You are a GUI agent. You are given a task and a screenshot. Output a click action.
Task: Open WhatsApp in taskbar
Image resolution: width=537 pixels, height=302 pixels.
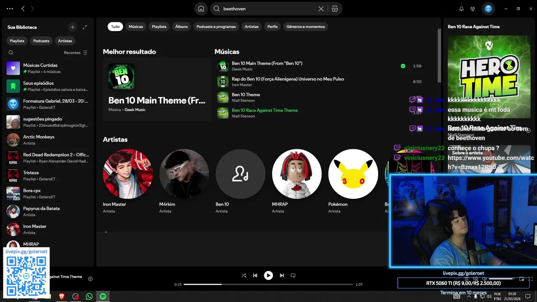pos(89,297)
